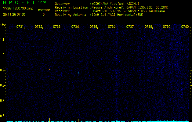Click the 0736 time marker
192x122 pixels.
point(111,27)
